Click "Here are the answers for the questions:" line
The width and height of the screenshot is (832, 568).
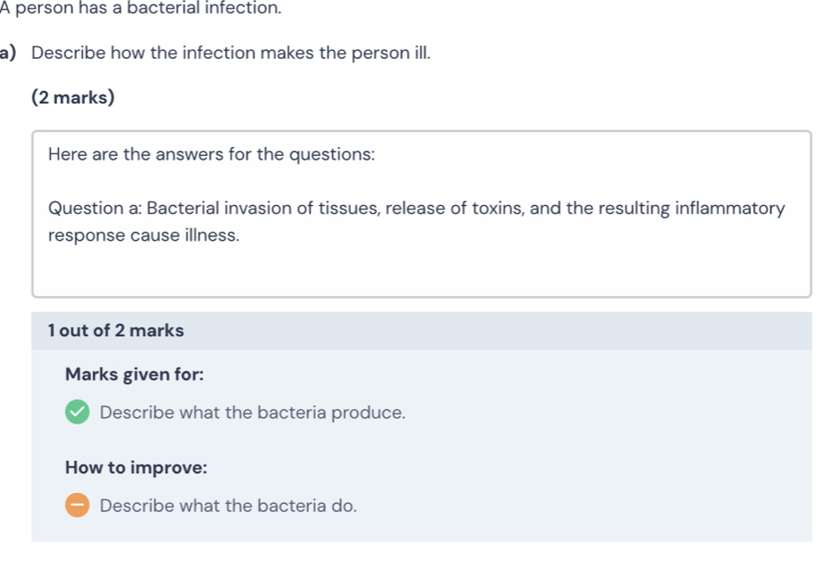[x=212, y=154]
